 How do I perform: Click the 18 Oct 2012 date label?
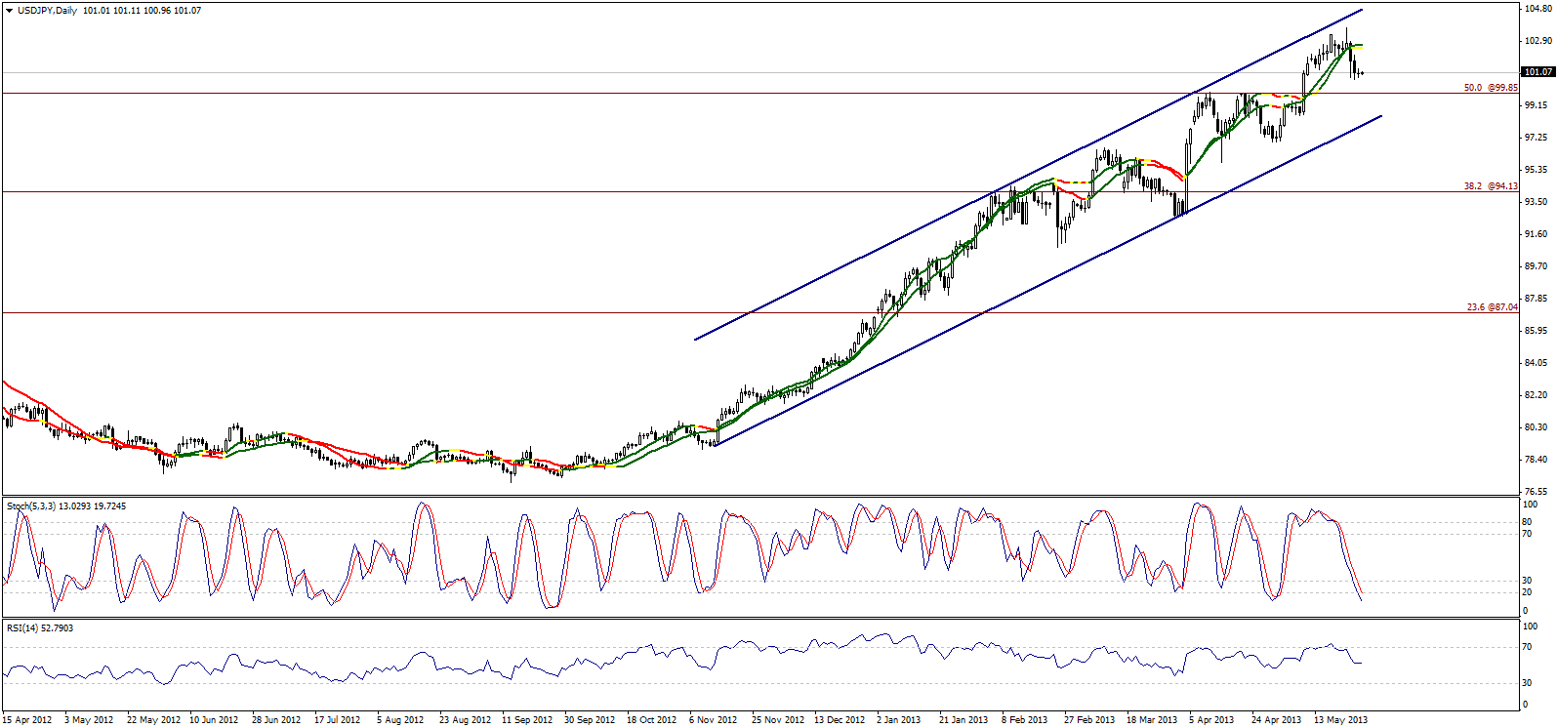point(651,720)
